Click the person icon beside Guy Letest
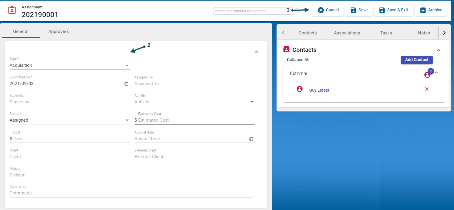Screen dimensions: 454x210 (x=299, y=89)
